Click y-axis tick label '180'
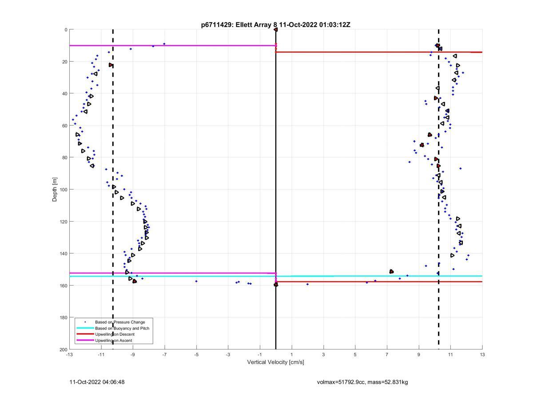The height and width of the screenshot is (393, 533). (x=63, y=318)
